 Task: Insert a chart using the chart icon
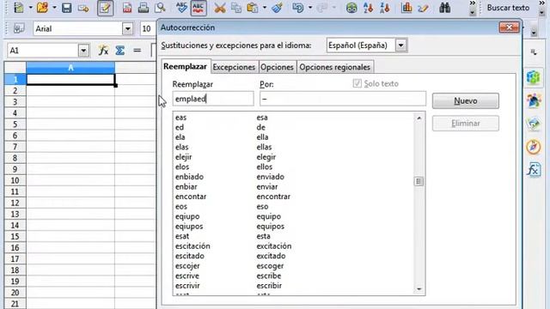coord(406,8)
